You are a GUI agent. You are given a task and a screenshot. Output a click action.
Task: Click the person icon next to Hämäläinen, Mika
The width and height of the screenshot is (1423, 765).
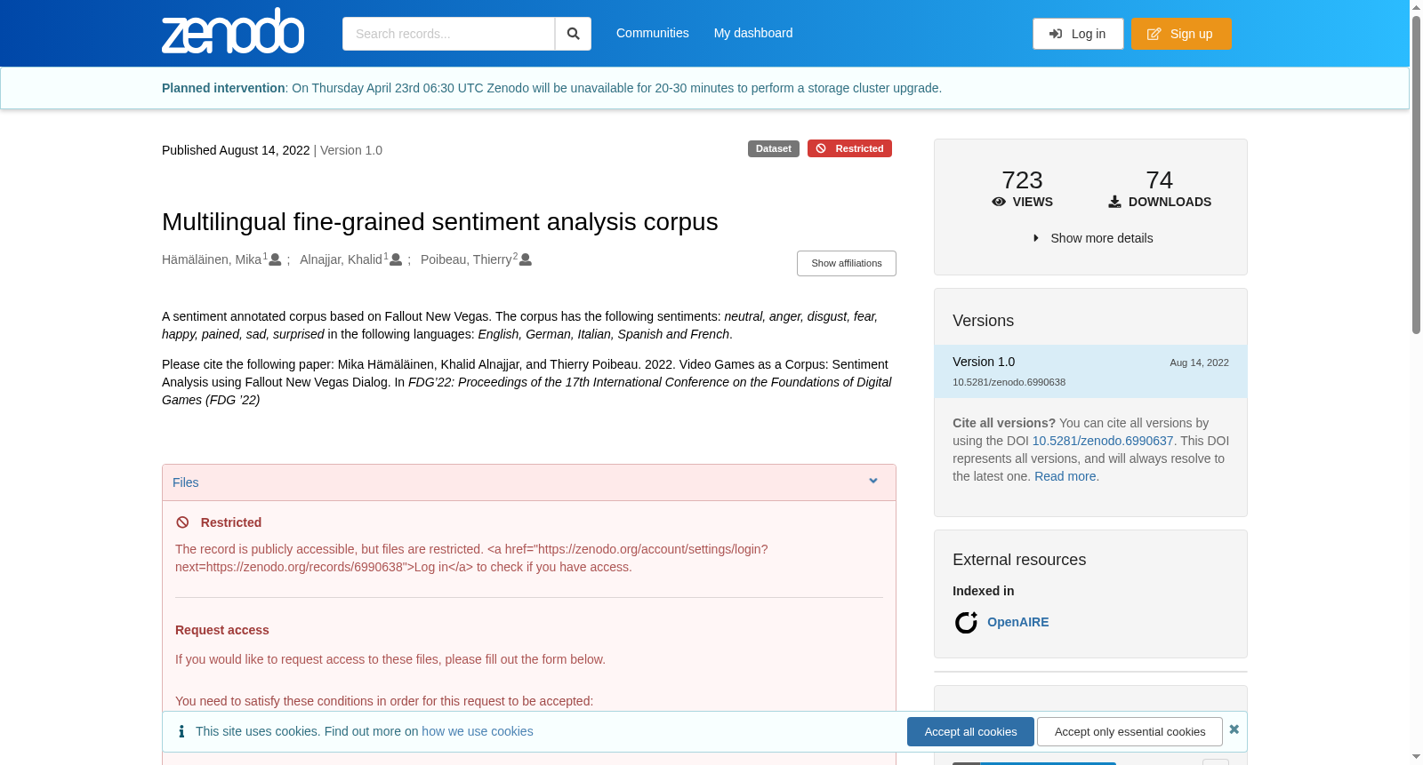pos(276,259)
